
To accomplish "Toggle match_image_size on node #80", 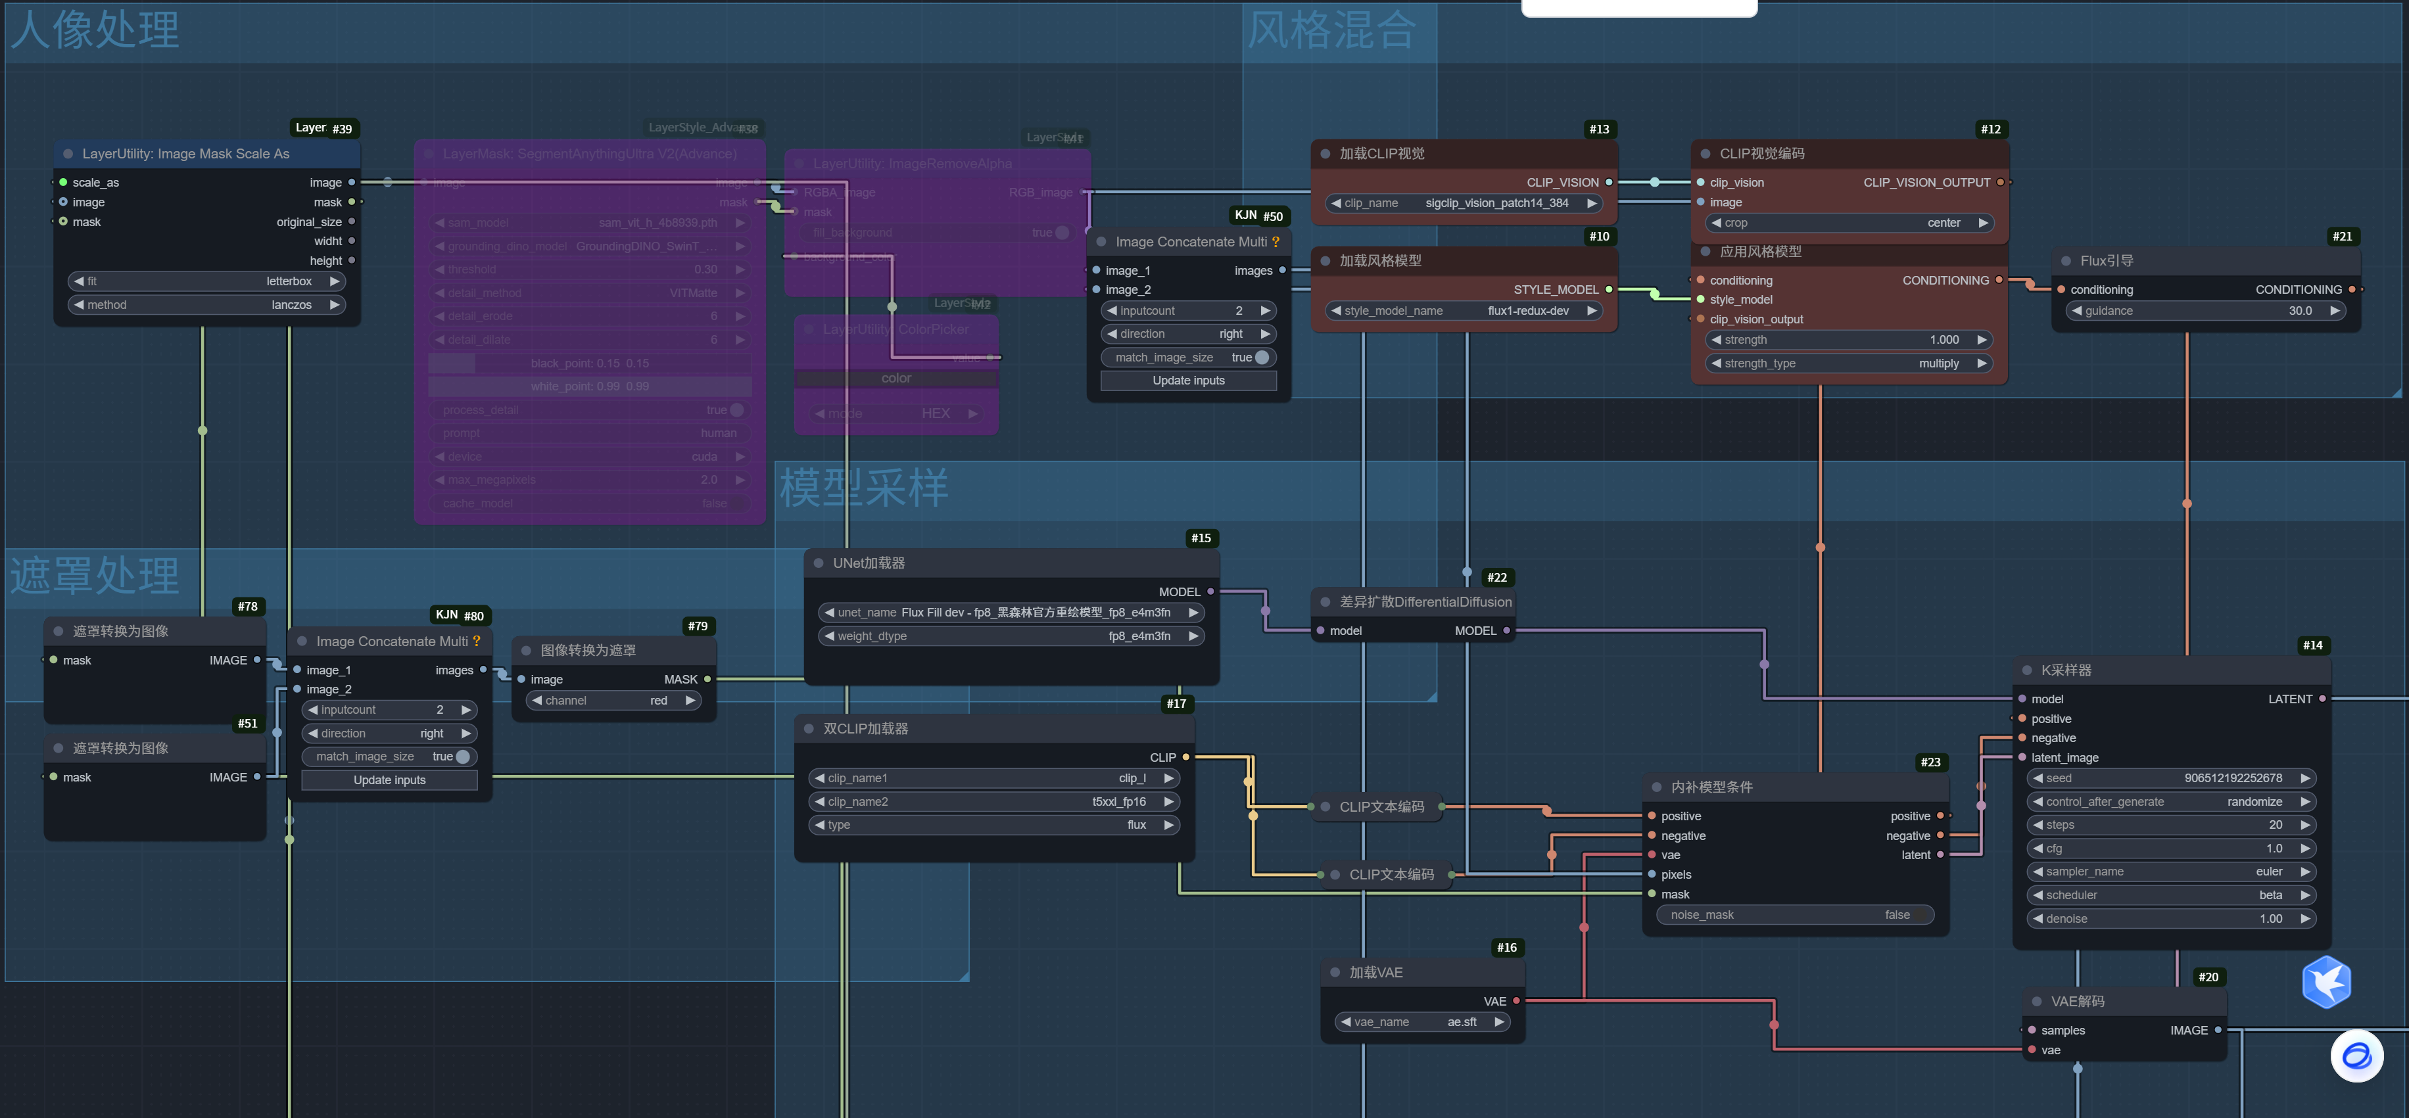I will [462, 757].
